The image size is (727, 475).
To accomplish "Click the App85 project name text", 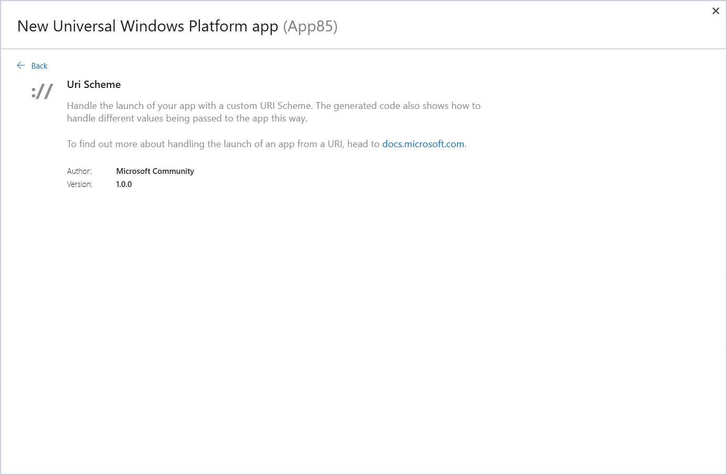I will (311, 26).
